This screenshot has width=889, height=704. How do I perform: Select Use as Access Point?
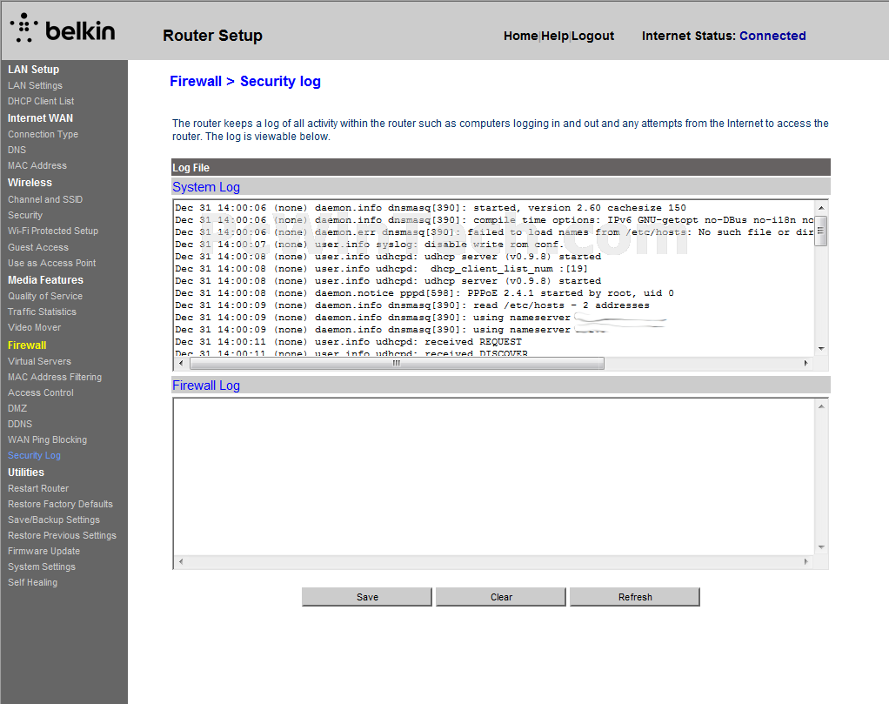click(51, 263)
